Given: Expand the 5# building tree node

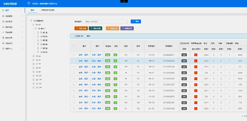Looking at the screenshot, I should pos(33,56).
